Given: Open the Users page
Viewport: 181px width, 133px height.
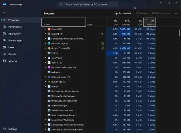Looking at the screenshot, I should 21,47.
